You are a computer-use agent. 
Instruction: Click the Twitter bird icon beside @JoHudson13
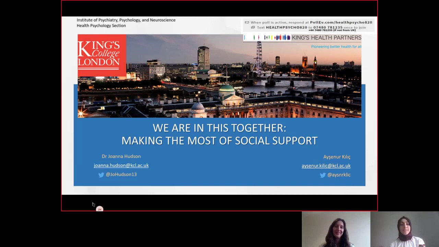(x=101, y=175)
